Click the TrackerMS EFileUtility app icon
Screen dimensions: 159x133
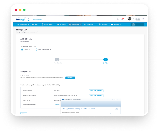(63, 99)
